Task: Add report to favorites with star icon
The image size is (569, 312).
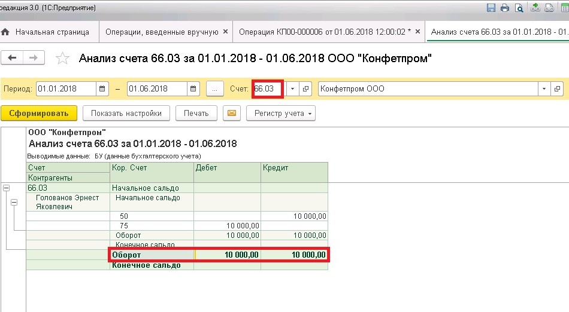Action: coord(62,58)
